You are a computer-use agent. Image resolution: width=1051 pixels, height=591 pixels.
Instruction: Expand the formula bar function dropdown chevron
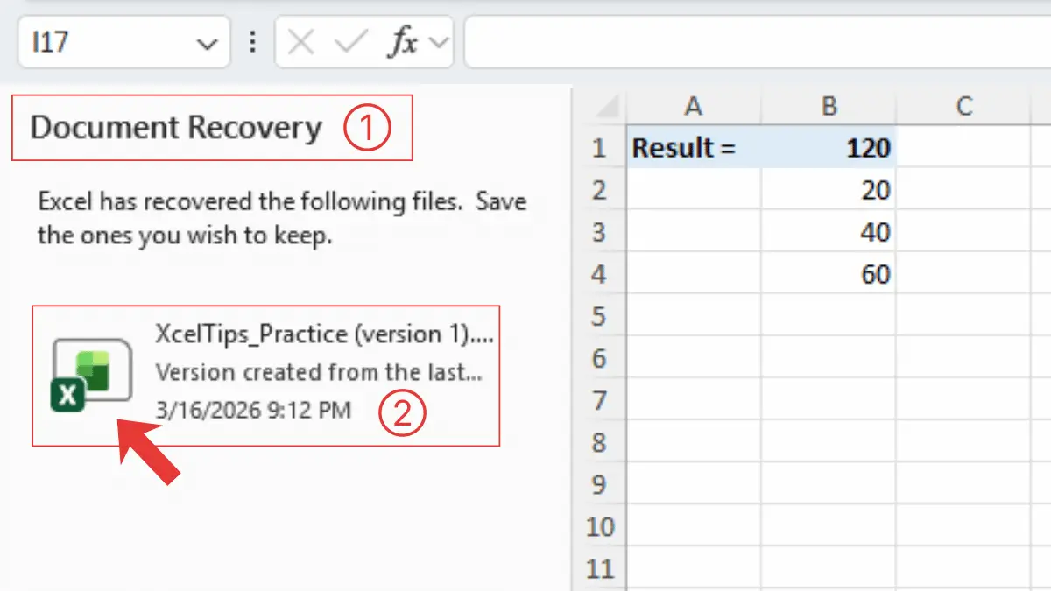[x=439, y=43]
